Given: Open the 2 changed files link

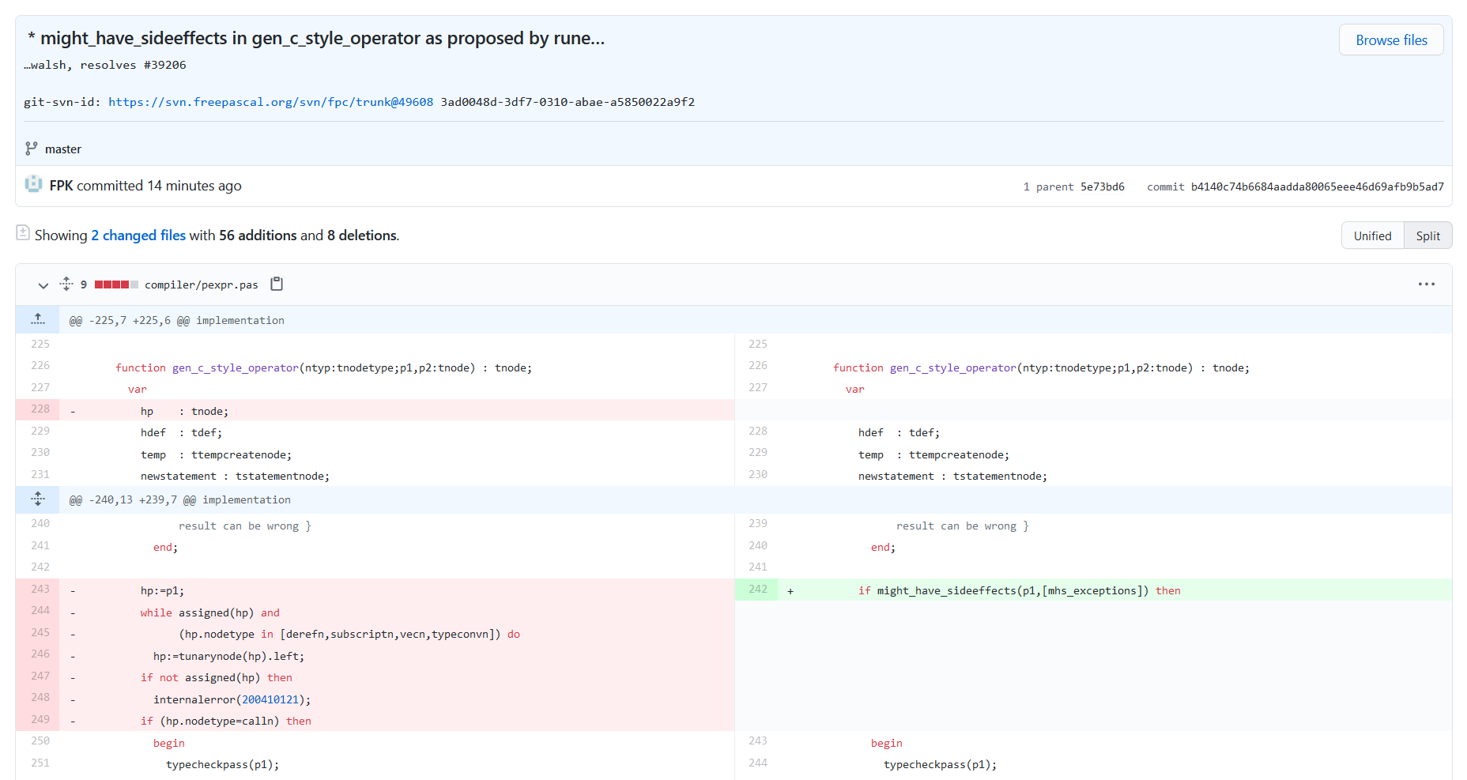Looking at the screenshot, I should [138, 236].
